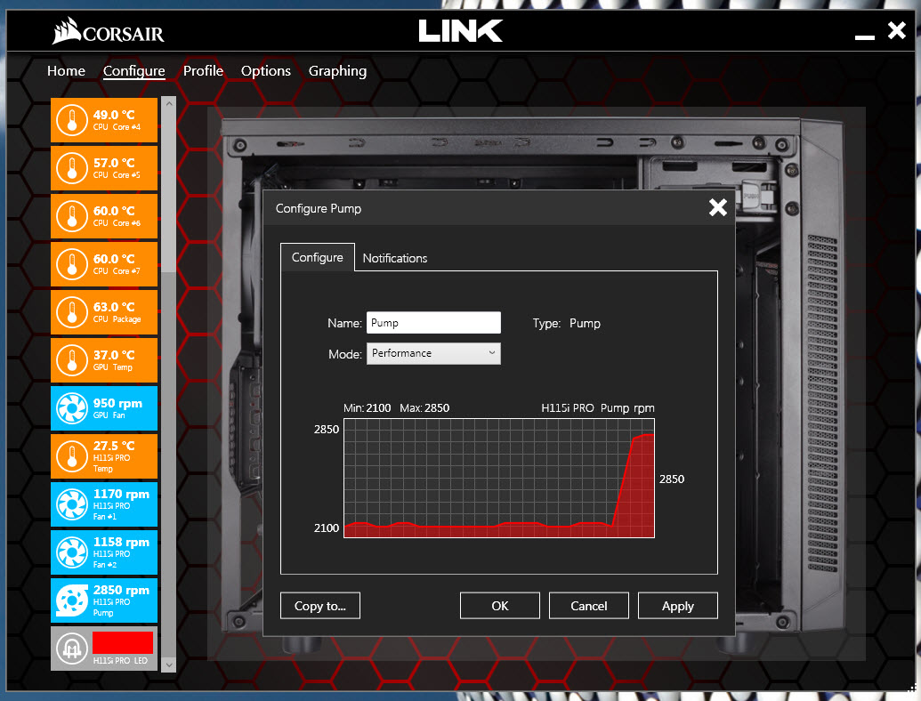The height and width of the screenshot is (701, 921).
Task: Click the sensor list scrollbar thumb
Action: pyautogui.click(x=168, y=191)
